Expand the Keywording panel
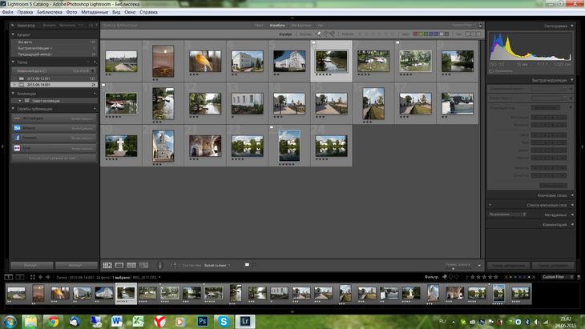Image resolution: width=585 pixels, height=329 pixels. pyautogui.click(x=572, y=195)
